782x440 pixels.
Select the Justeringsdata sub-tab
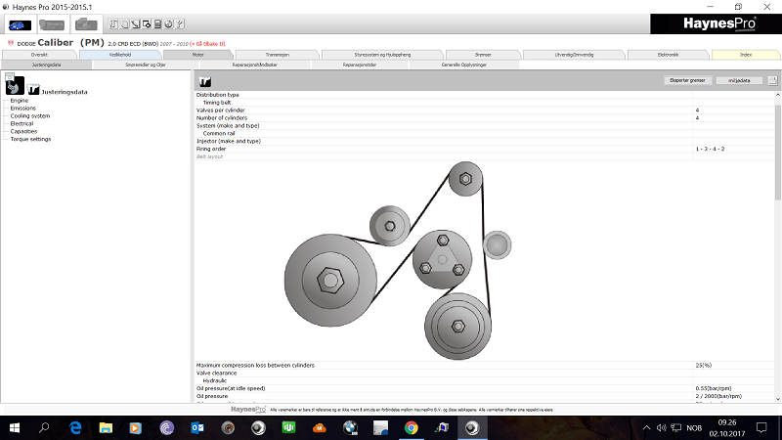(46, 65)
